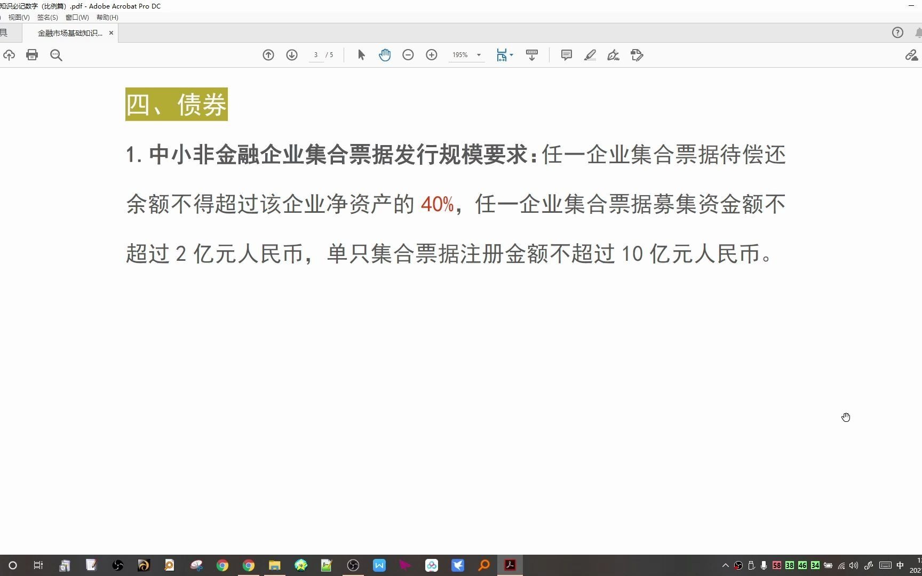Click the scrolling mode toolbar icon
Screen dimensions: 922x576
(x=532, y=55)
